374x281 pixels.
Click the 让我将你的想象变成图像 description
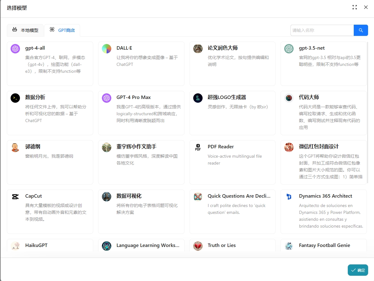pyautogui.click(x=147, y=61)
